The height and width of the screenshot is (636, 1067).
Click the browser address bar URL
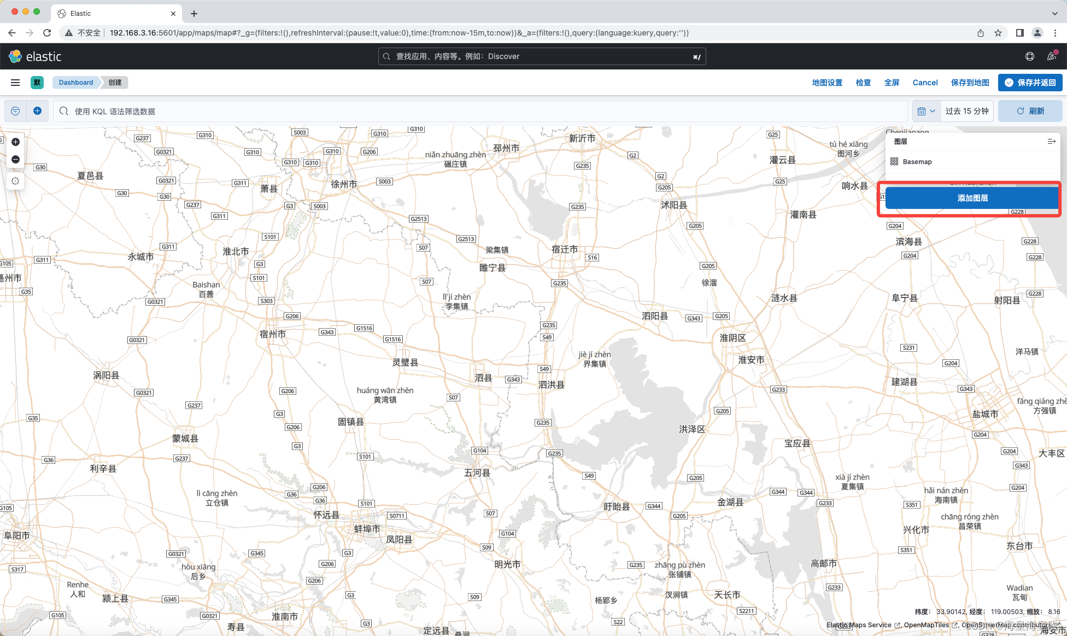click(399, 33)
